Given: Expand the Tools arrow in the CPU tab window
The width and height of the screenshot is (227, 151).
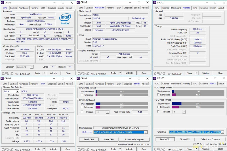Looking at the screenshot, I should pyautogui.click(x=45, y=73).
